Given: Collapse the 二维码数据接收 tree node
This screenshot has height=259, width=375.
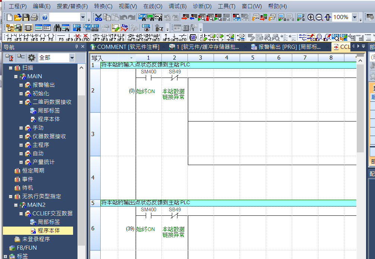Looking at the screenshot, I should click(21, 102).
